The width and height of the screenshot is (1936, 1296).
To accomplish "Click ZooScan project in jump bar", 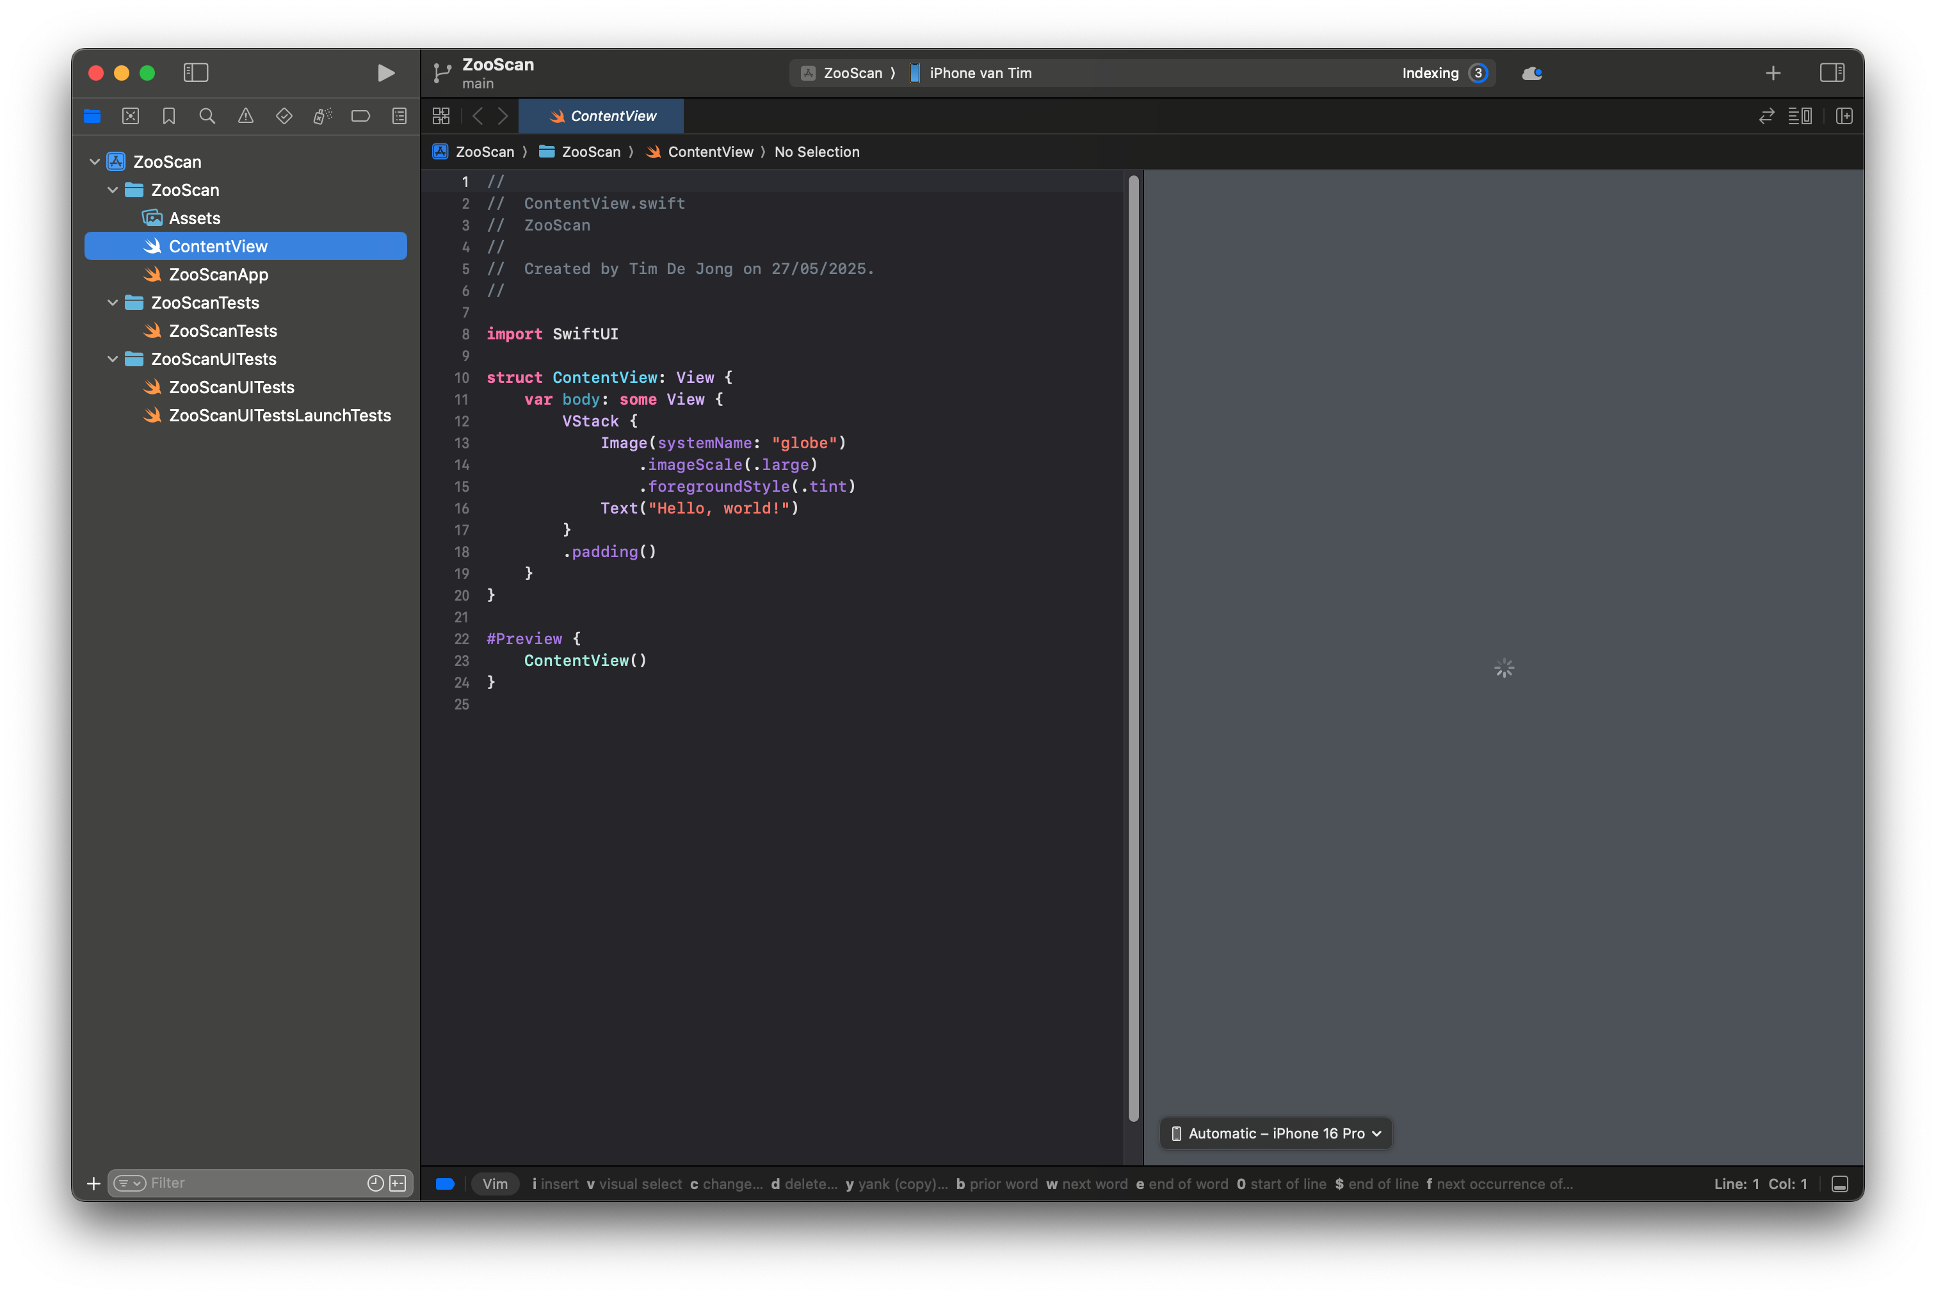I will coord(474,152).
